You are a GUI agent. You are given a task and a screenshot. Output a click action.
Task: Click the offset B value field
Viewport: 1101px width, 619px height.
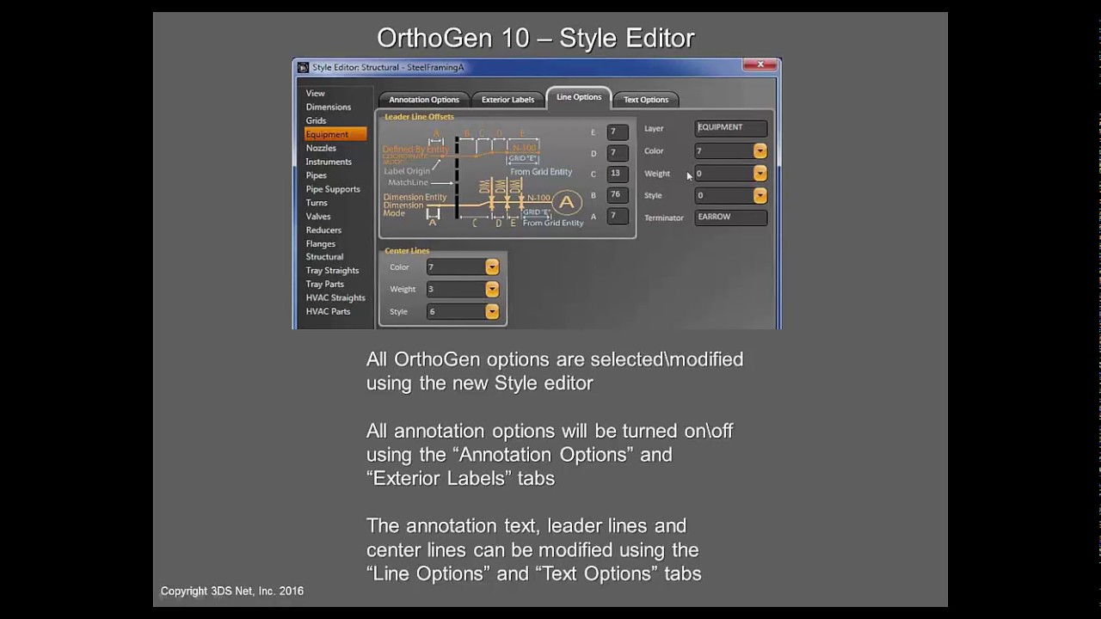pos(618,195)
